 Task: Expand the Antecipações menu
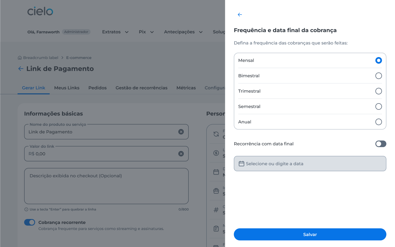pos(183,32)
